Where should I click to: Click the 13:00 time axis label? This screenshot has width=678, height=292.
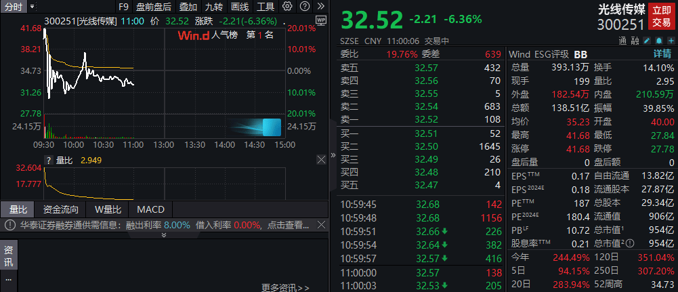(x=165, y=145)
